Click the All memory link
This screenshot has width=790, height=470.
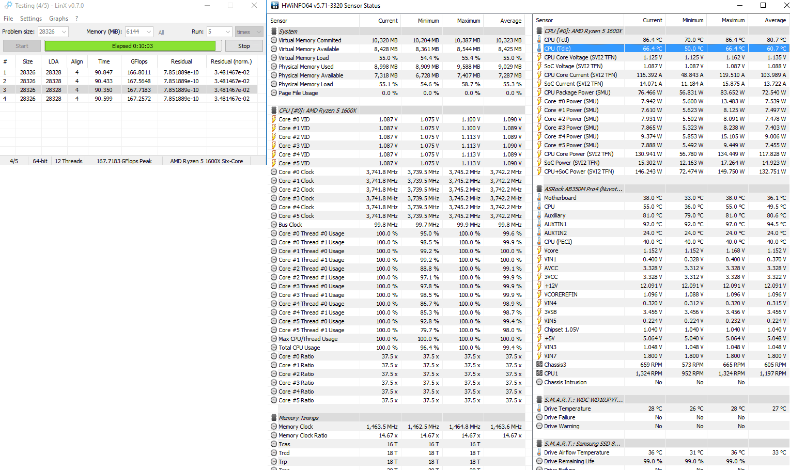tap(161, 32)
